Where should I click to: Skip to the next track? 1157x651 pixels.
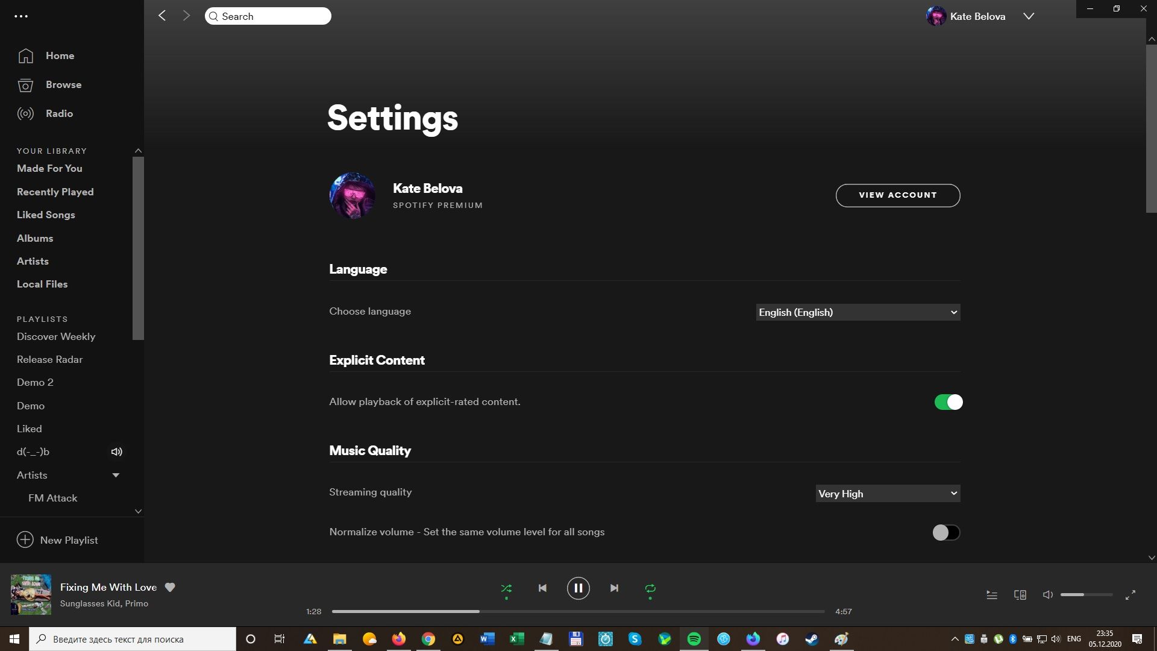[x=614, y=588]
